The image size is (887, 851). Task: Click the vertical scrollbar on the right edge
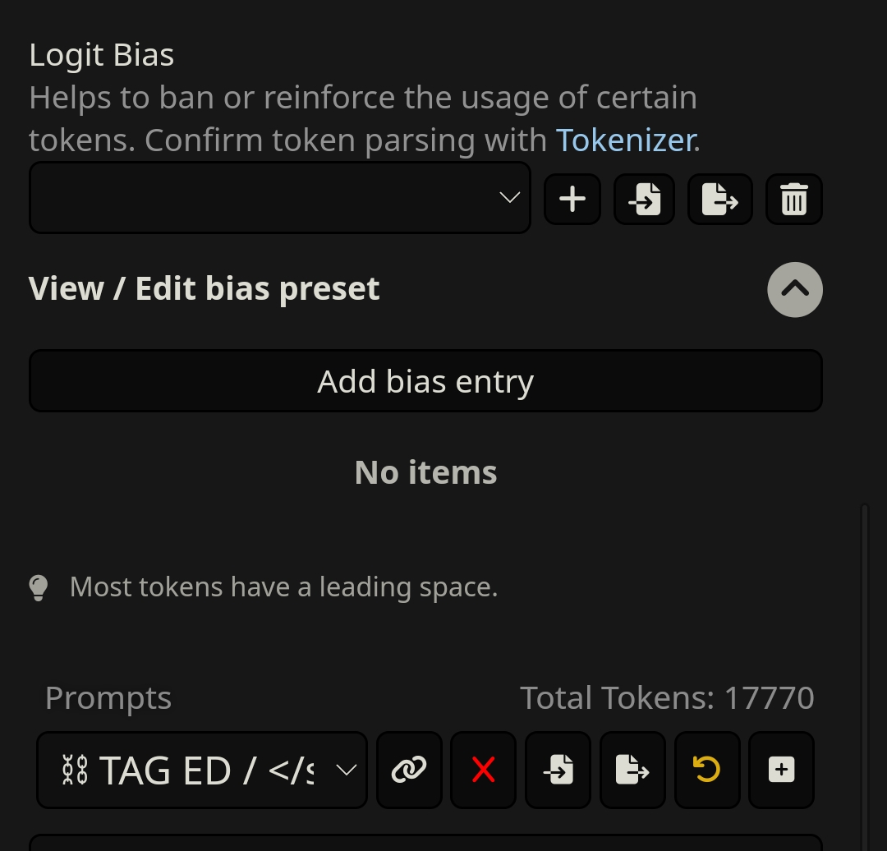tap(864, 676)
